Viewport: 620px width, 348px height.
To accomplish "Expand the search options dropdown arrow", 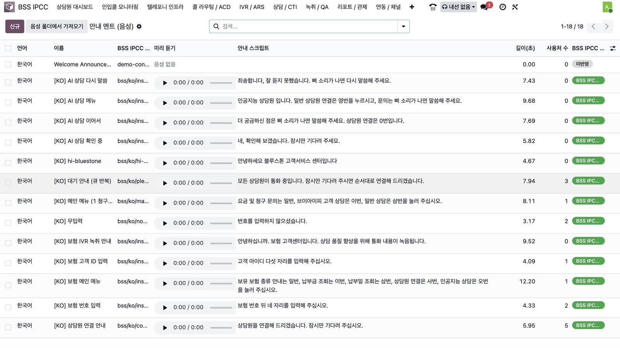I will pos(403,26).
